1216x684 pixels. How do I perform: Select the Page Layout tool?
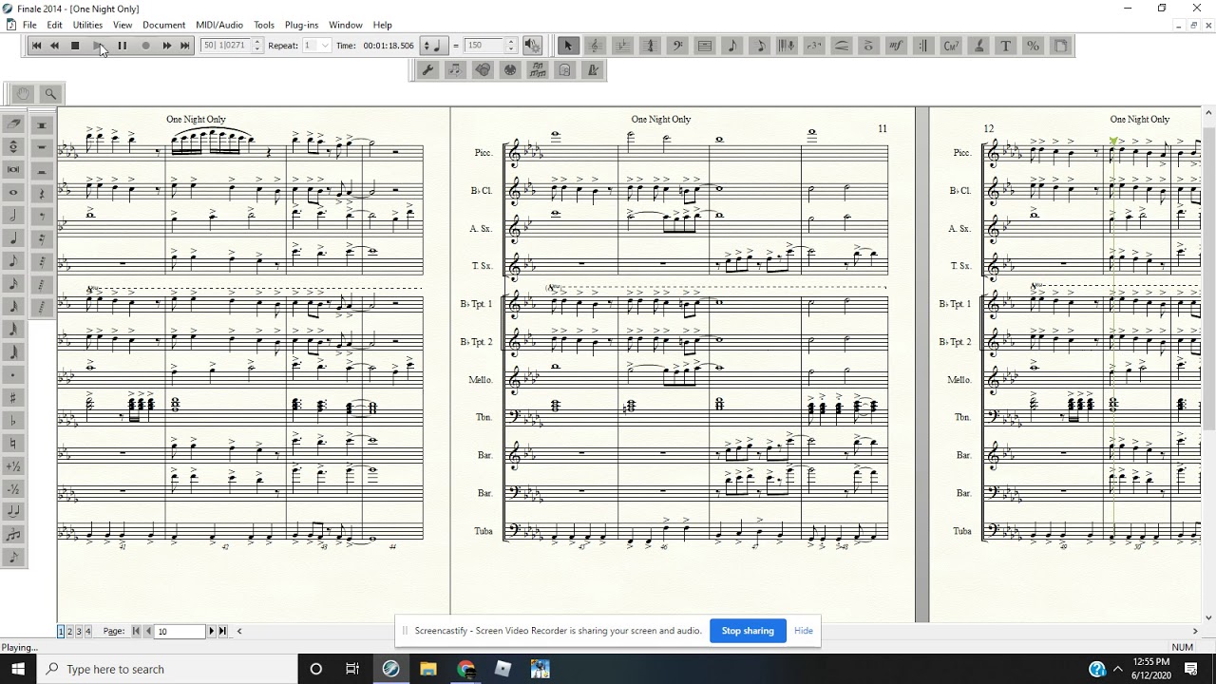click(1060, 46)
